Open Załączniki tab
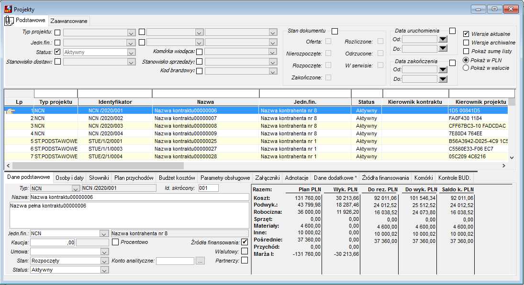 pos(268,178)
